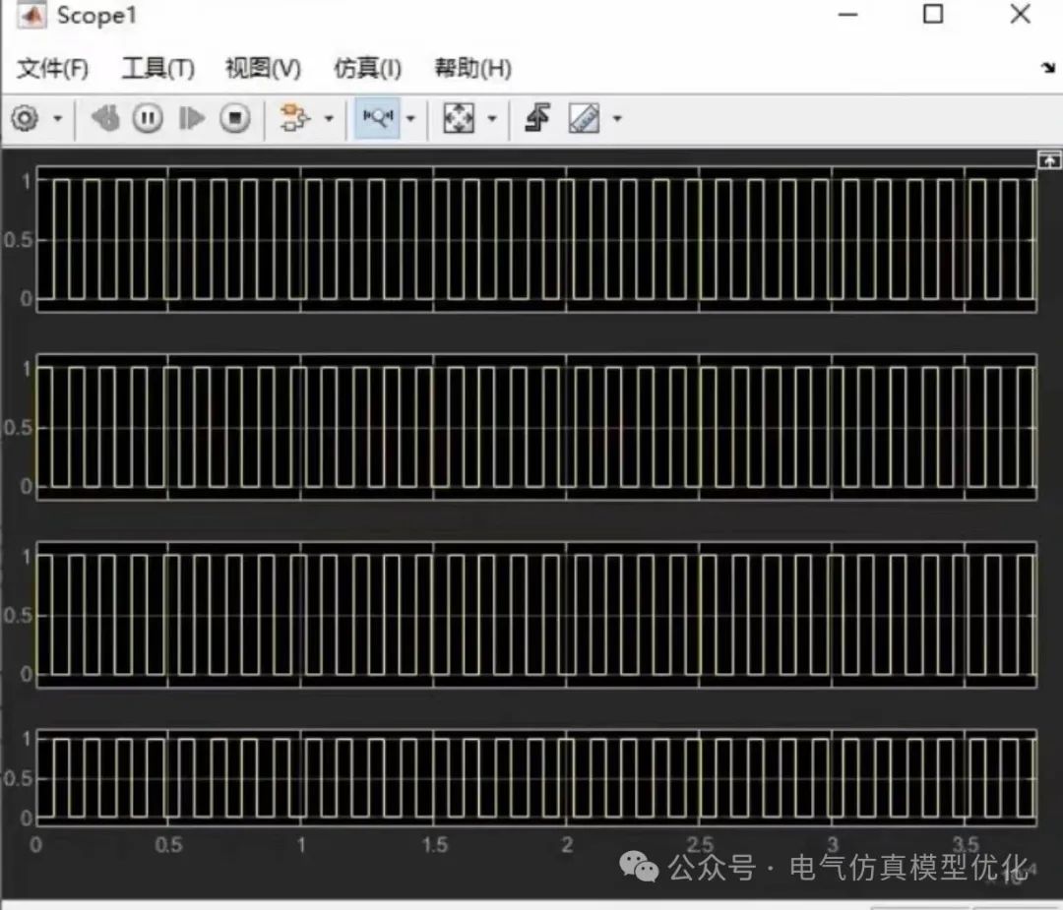Open the triggers icon
Screen dimensions: 1063x910
pos(537,118)
